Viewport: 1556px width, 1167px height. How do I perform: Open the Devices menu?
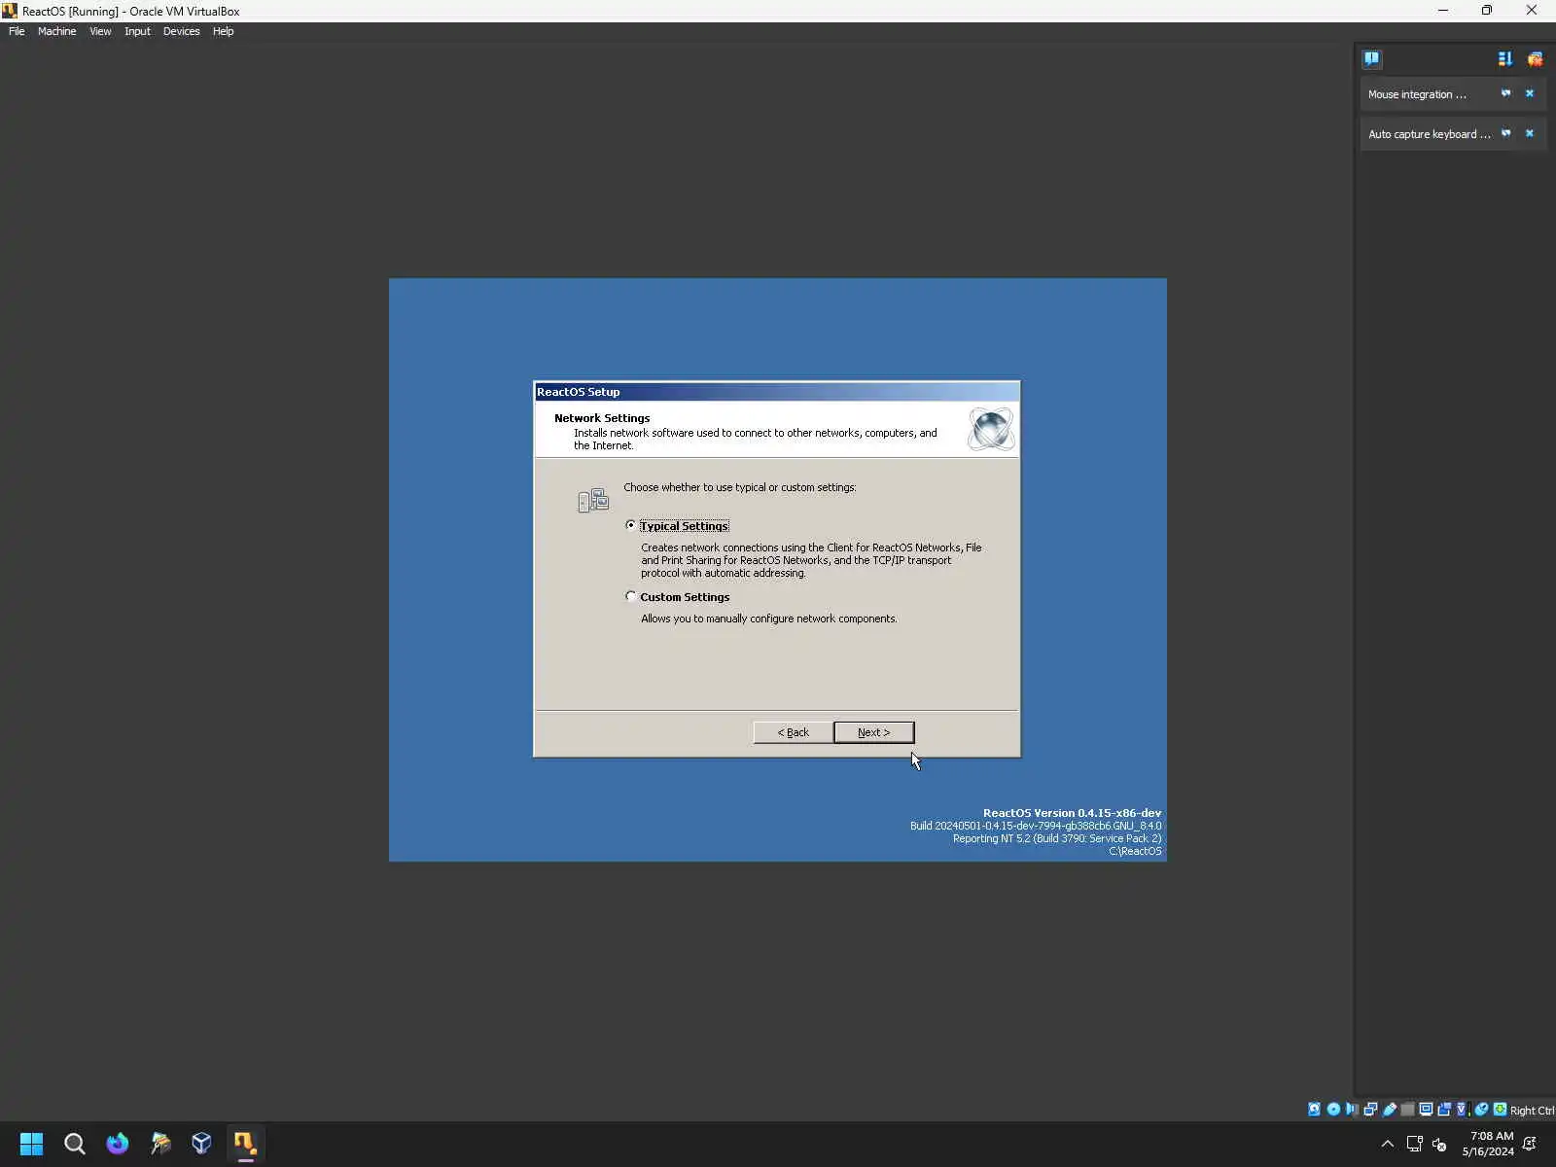coord(181,31)
